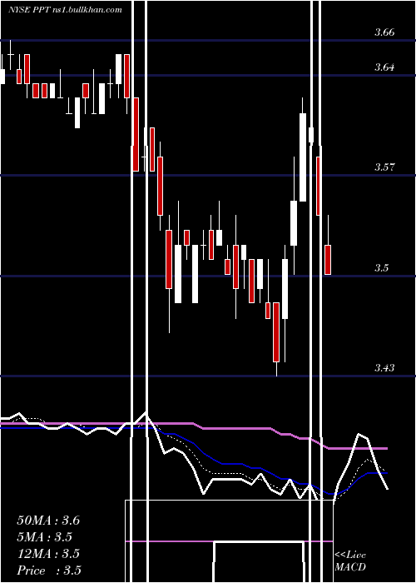Click the 12MA : 3.5 readout
The image size is (416, 583).
point(48,554)
